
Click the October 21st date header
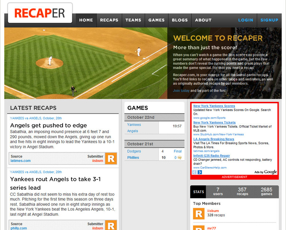tap(154, 144)
